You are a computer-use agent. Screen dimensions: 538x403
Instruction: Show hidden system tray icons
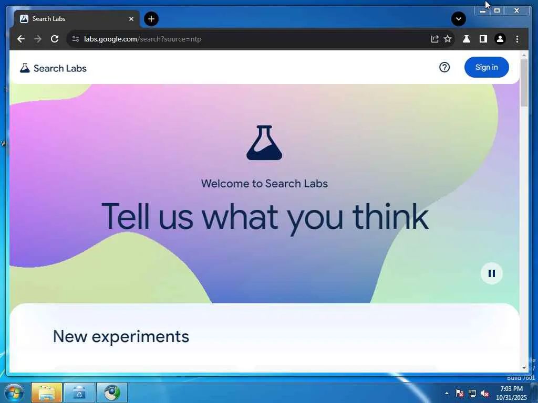[x=447, y=393]
